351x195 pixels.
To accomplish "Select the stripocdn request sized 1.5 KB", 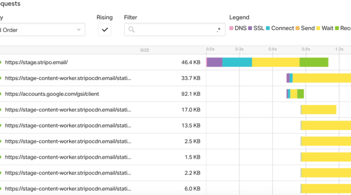I will coord(175,157).
